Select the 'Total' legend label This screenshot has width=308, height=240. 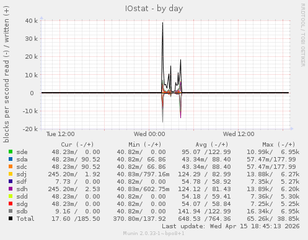(25, 219)
